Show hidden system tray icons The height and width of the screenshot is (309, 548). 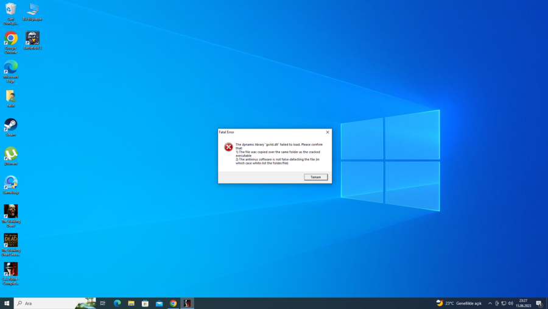pyautogui.click(x=490, y=304)
